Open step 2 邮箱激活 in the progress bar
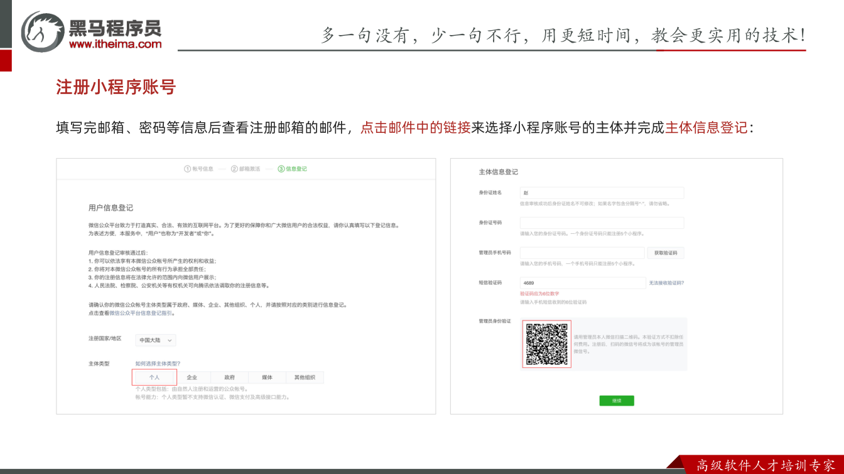 pos(245,169)
